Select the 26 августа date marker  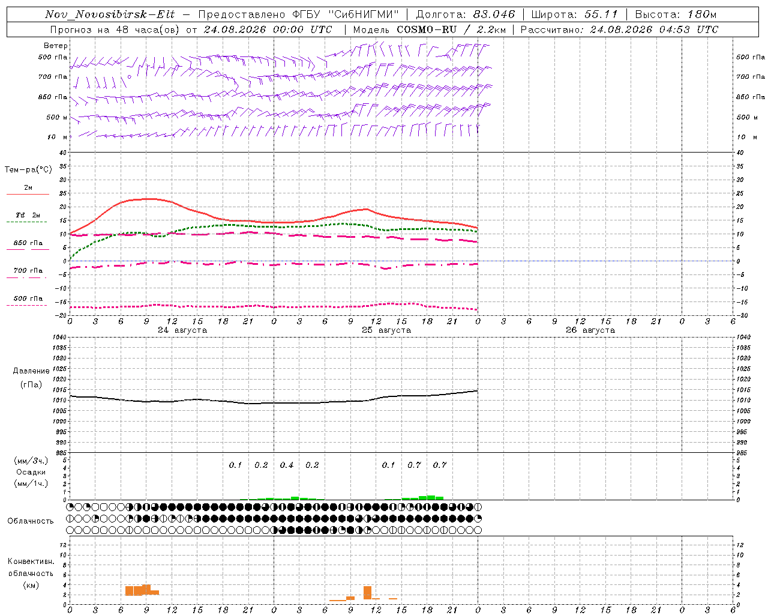[x=590, y=330]
